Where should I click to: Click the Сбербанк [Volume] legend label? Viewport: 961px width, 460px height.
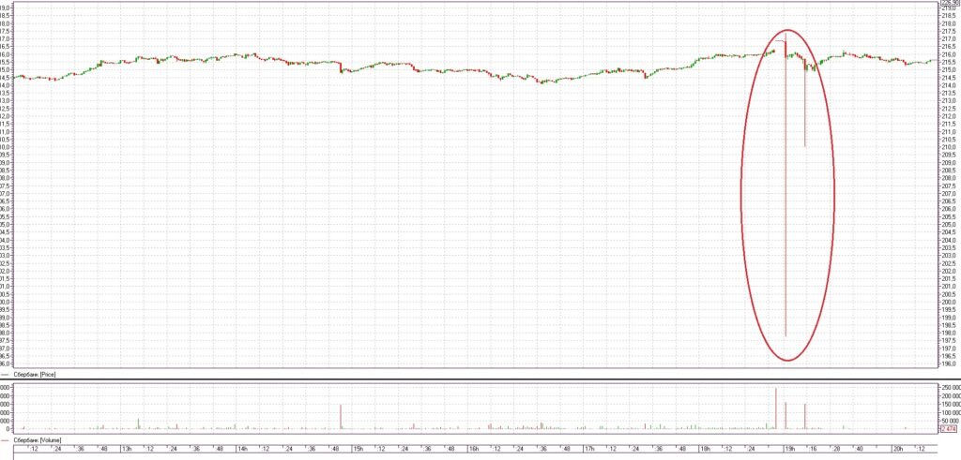pos(37,439)
